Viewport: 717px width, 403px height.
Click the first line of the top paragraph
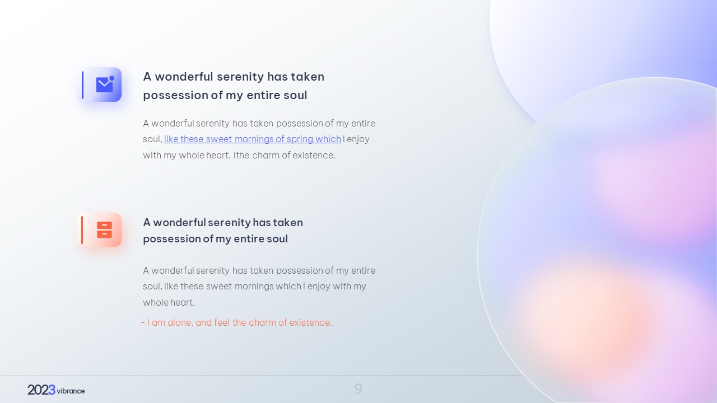(x=259, y=123)
